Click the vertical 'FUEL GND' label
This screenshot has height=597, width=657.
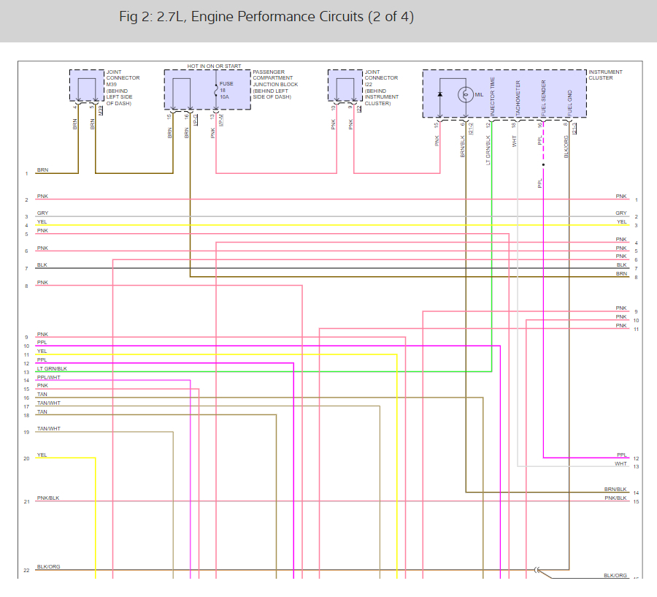pyautogui.click(x=569, y=103)
